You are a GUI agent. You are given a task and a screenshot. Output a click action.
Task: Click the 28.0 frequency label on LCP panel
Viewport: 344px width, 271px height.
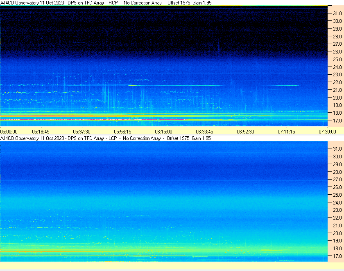click(337, 172)
